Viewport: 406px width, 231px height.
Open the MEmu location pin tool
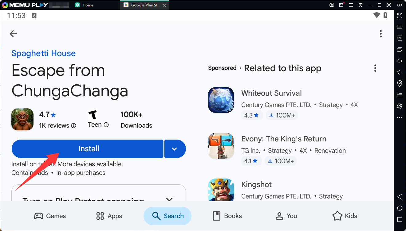pos(400,83)
